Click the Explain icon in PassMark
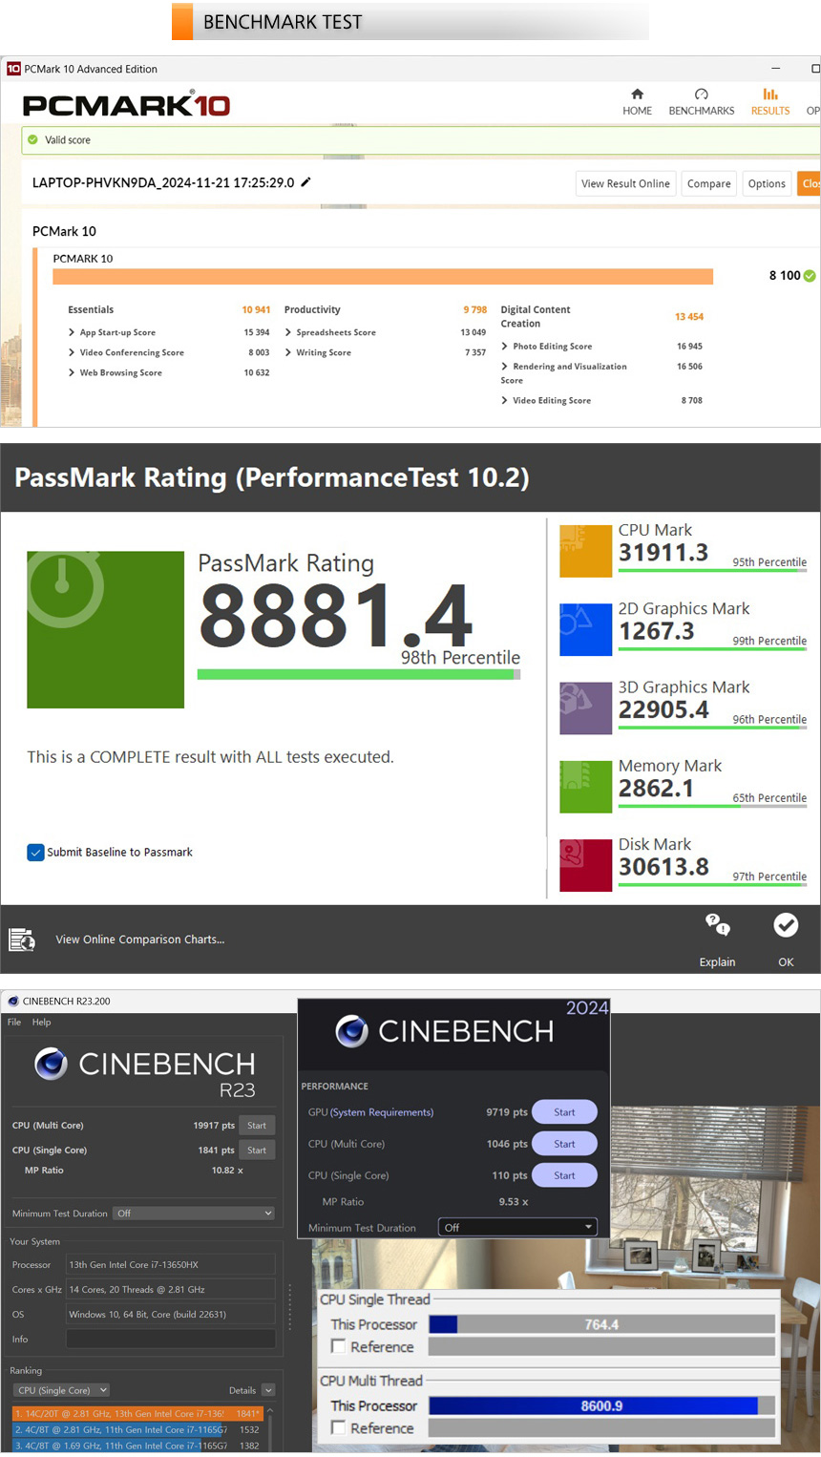The width and height of the screenshot is (821, 1457). [717, 924]
